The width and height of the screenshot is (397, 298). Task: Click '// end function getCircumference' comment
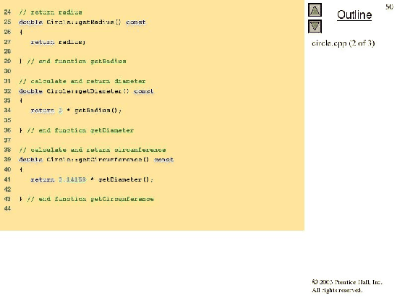click(90, 199)
